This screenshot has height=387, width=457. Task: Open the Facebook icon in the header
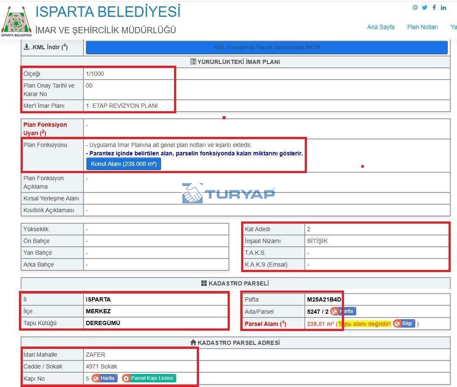tap(434, 8)
